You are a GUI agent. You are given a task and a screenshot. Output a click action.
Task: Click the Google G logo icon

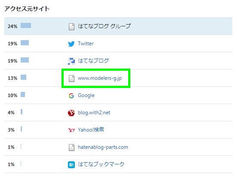[x=71, y=96]
